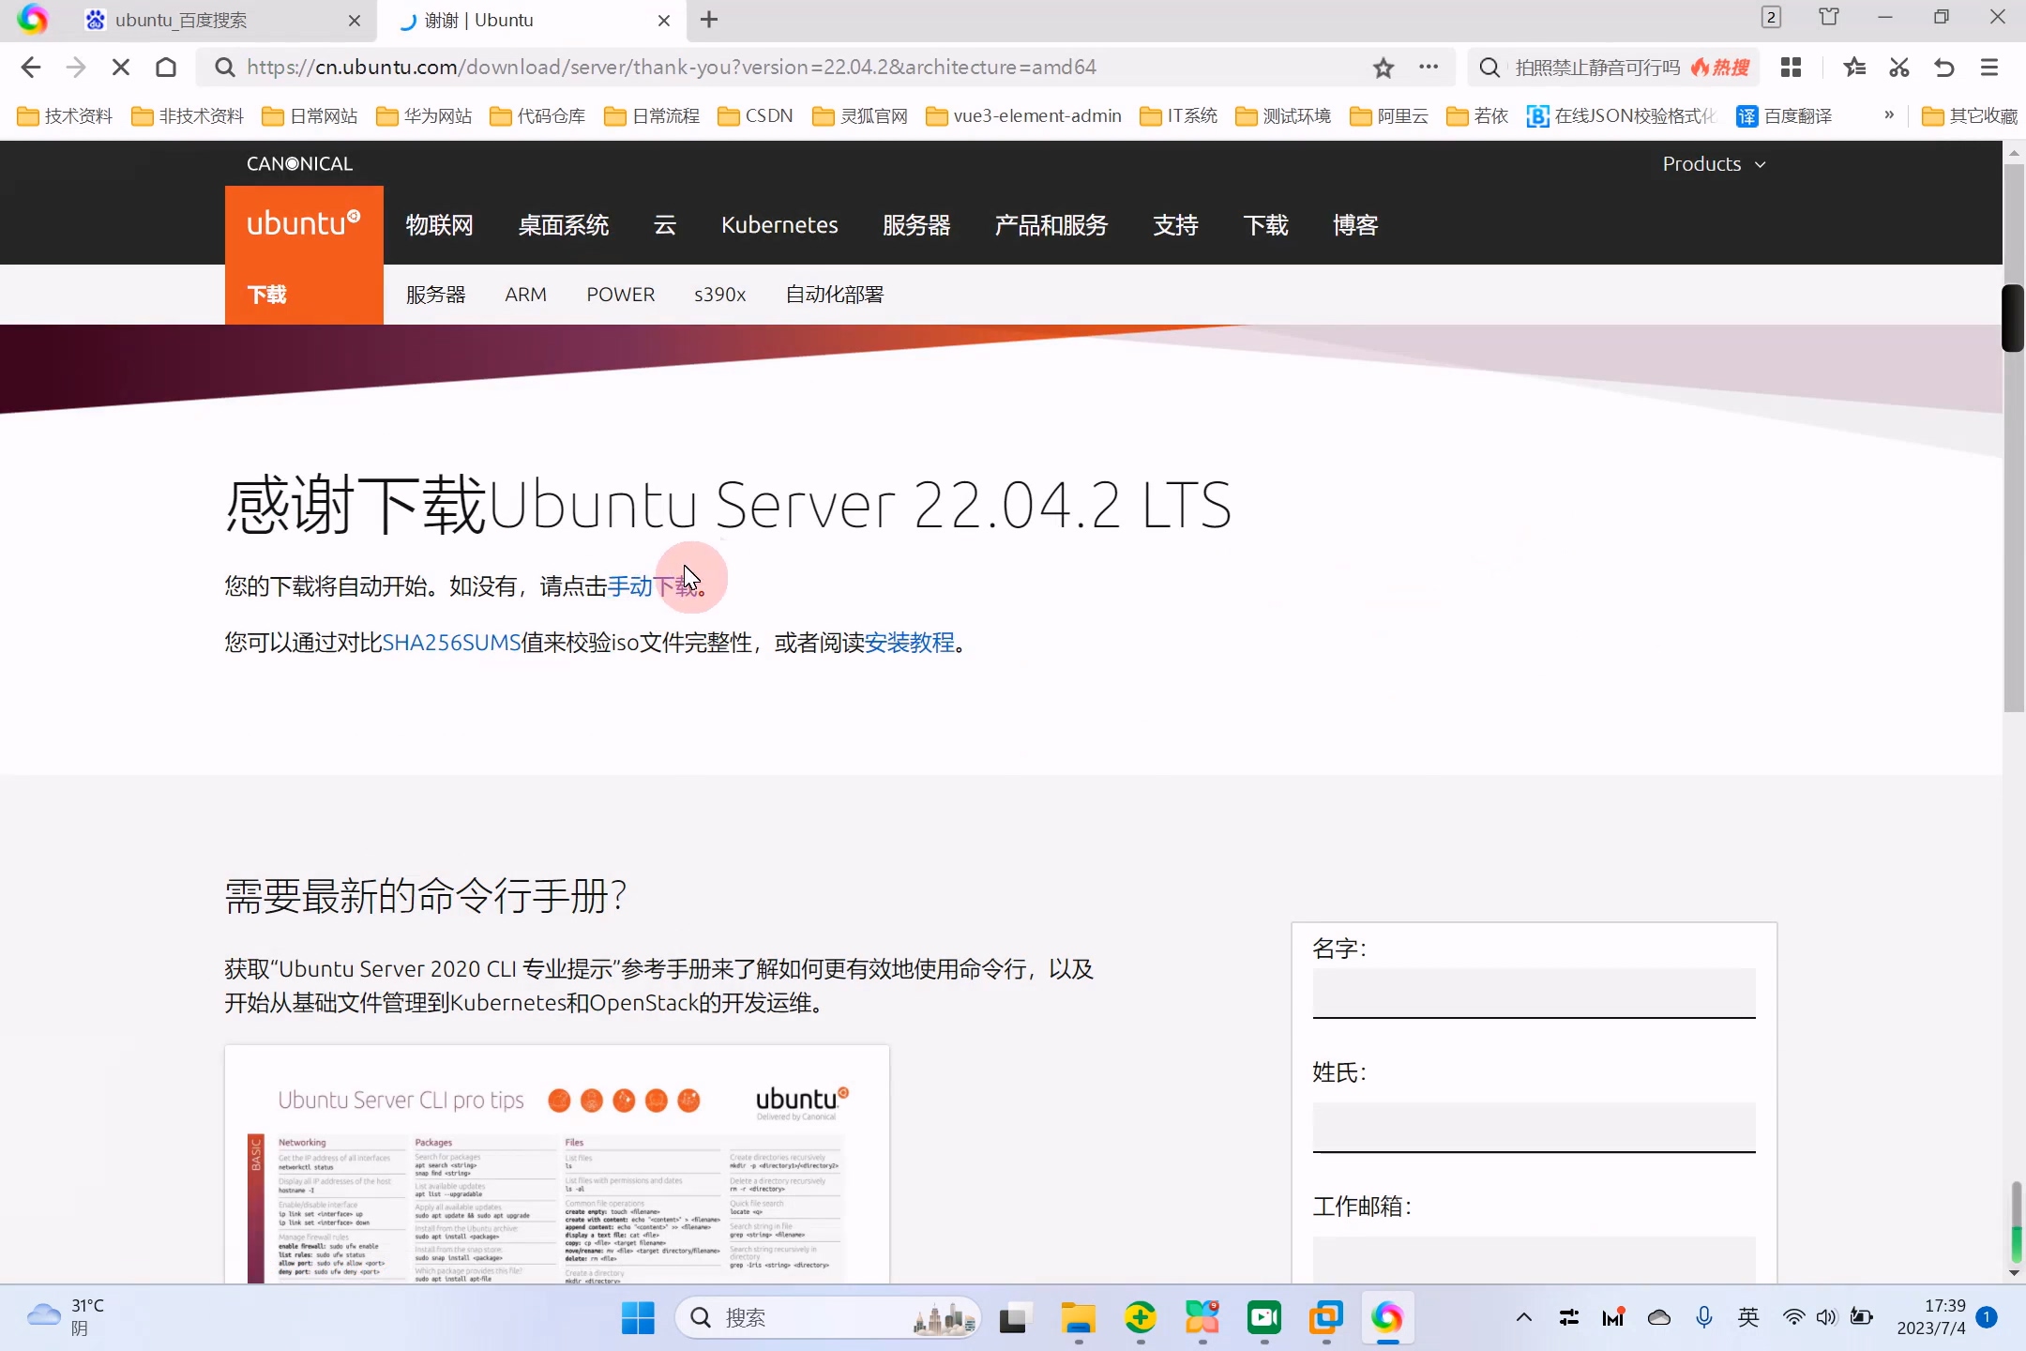Open the 支持 menu item
This screenshot has height=1351, width=2026.
tap(1175, 225)
